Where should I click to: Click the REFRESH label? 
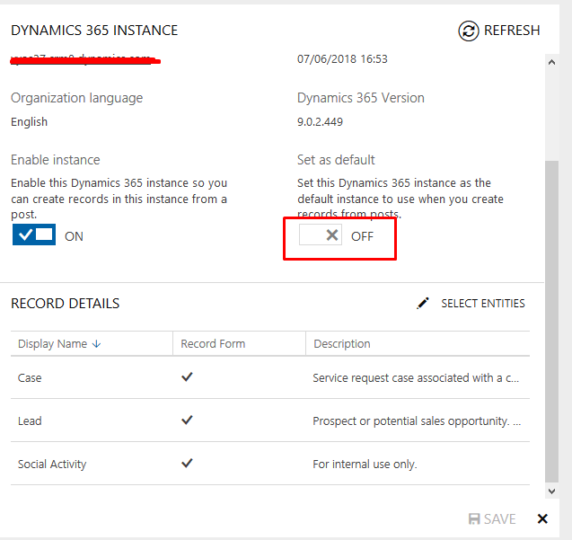[x=512, y=31]
